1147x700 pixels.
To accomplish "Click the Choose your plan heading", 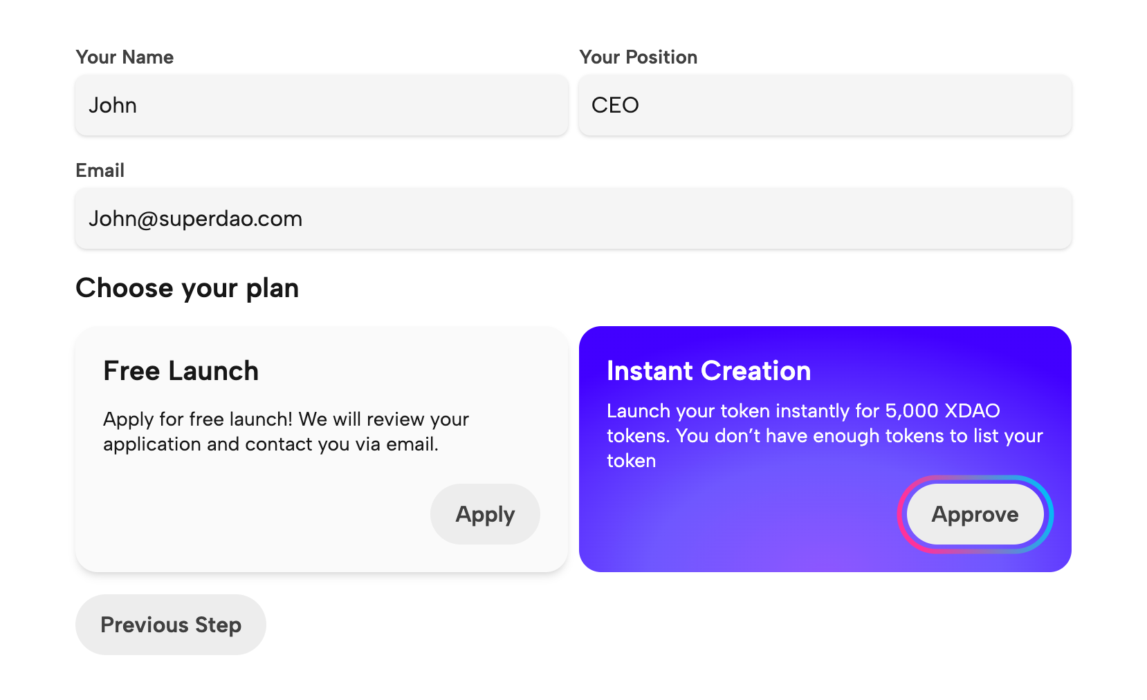I will [x=187, y=288].
